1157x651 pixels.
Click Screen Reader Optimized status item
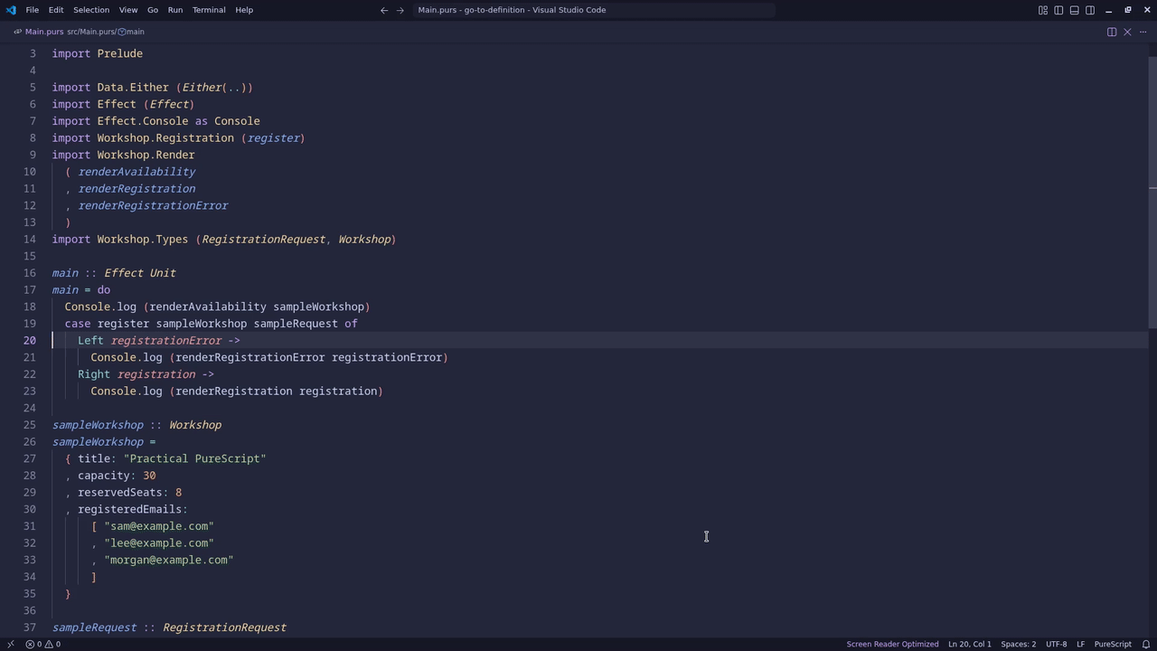pos(892,644)
